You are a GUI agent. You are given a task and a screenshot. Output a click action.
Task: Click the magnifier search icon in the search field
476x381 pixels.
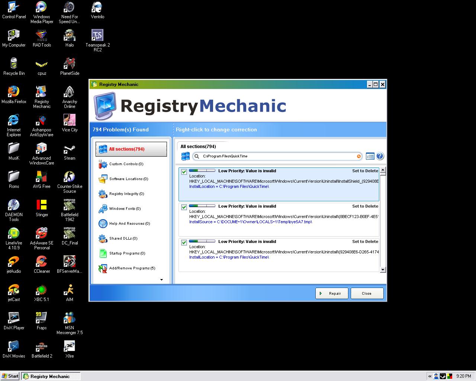click(197, 156)
